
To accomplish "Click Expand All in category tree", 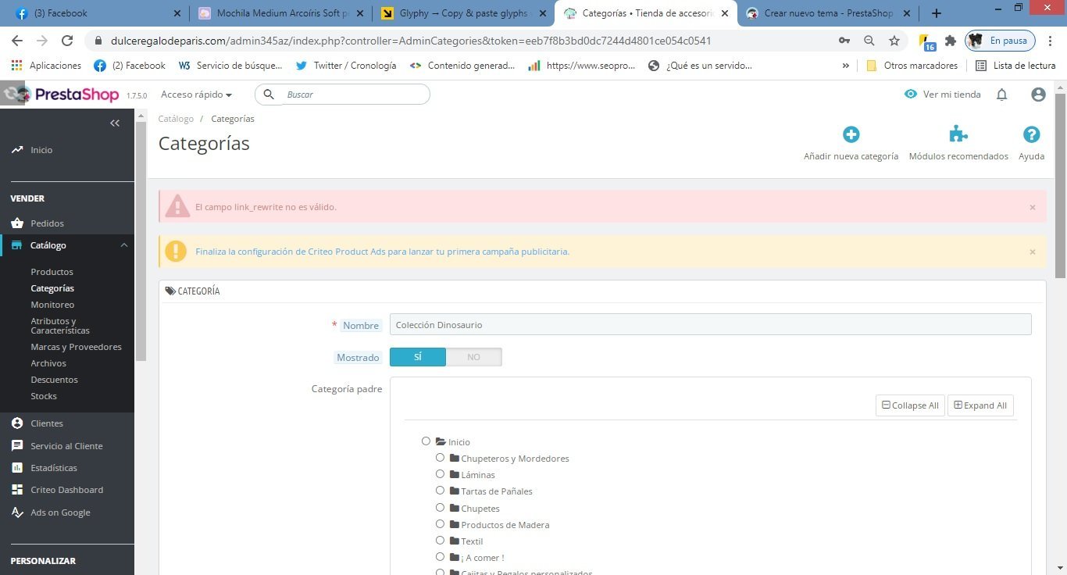I will [x=980, y=405].
